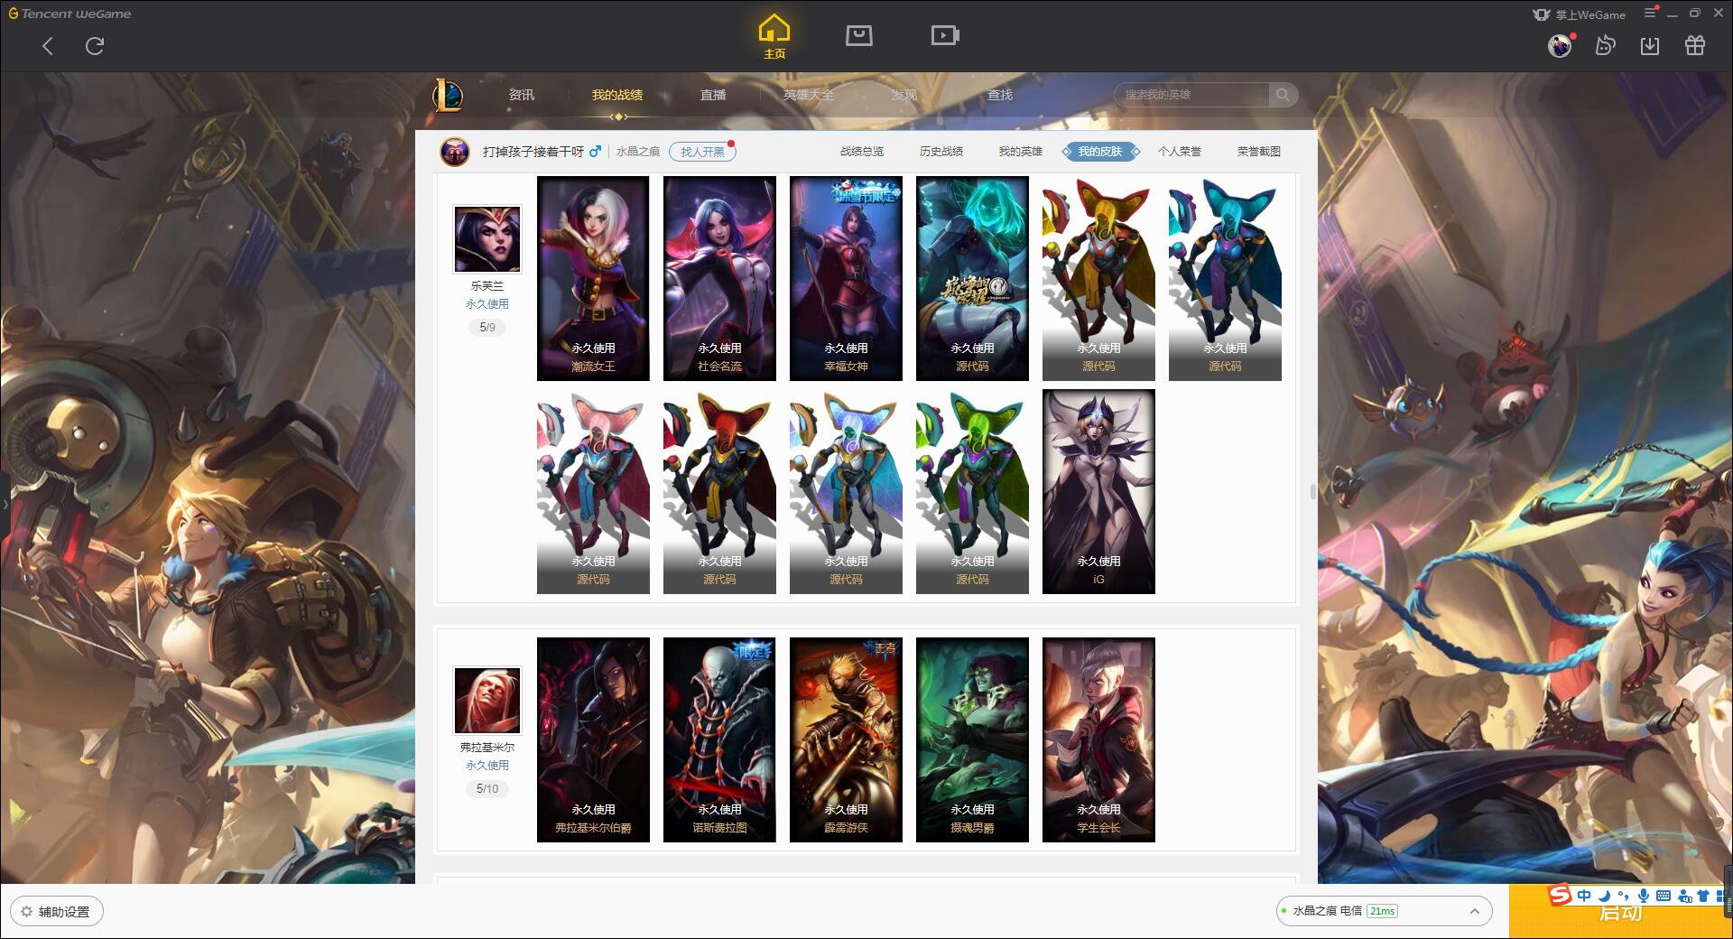Image resolution: width=1733 pixels, height=939 pixels.
Task: Click the 找人开黑 button
Action: (x=702, y=152)
